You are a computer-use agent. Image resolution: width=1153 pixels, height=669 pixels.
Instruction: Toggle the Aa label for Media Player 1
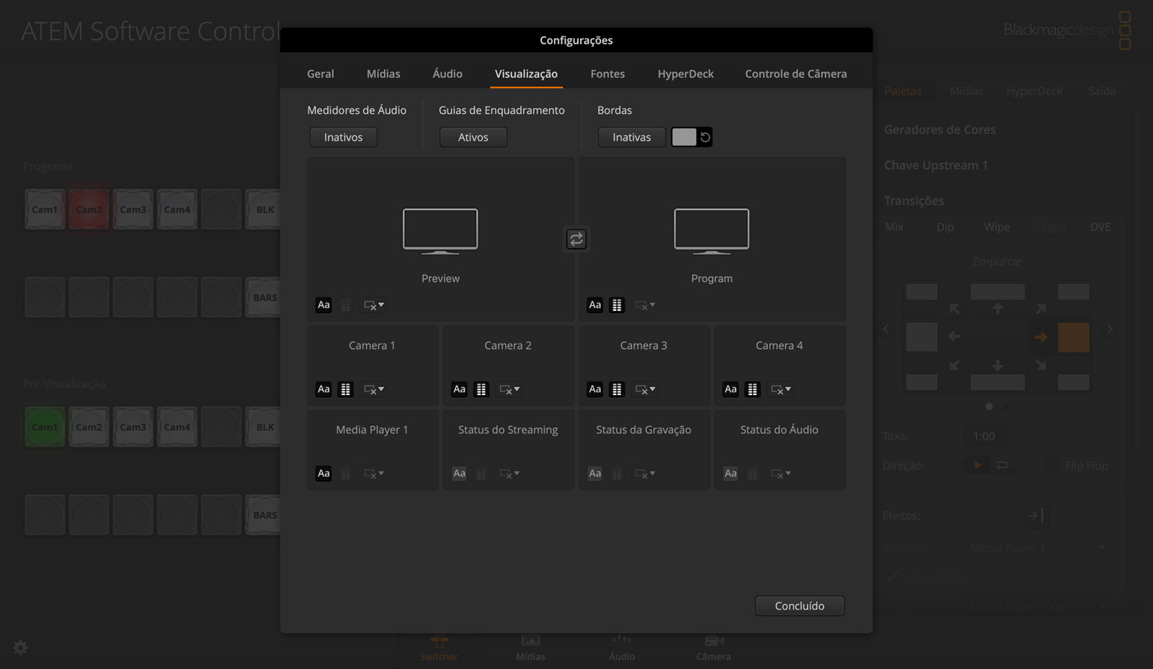pos(324,474)
